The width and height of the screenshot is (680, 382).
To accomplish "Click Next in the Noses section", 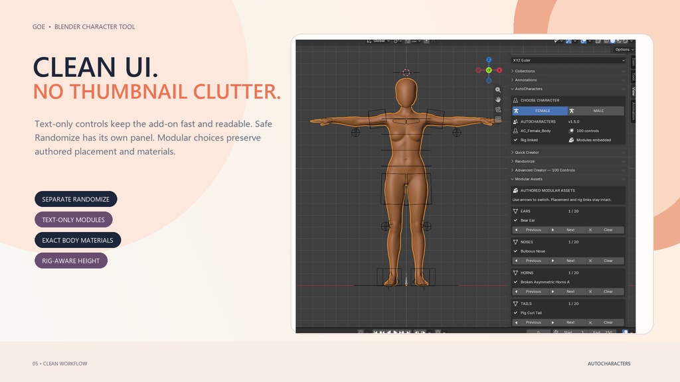I will click(x=568, y=261).
